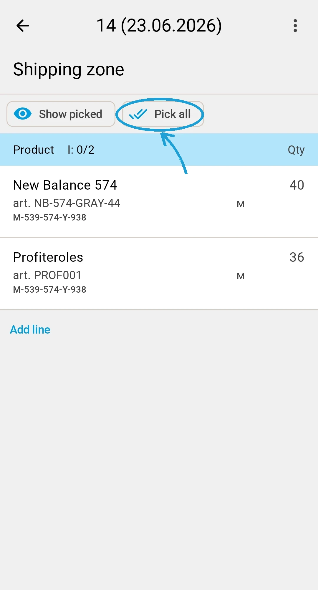Toggle the eye icon for Show picked

[23, 114]
